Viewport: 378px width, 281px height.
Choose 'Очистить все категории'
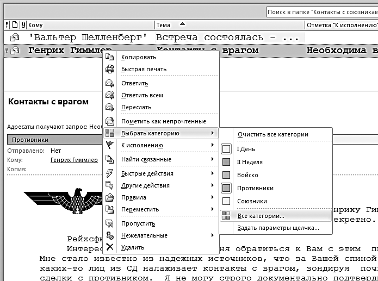(273, 134)
